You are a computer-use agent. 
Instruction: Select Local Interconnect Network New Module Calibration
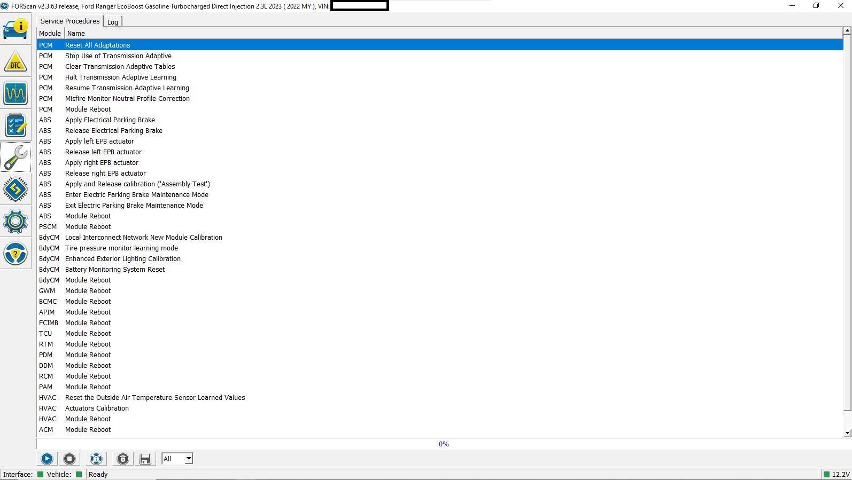[x=440, y=237]
